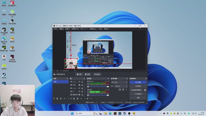Open the 场景集合(S) menu
This screenshot has width=206, height=116.
click(x=93, y=29)
